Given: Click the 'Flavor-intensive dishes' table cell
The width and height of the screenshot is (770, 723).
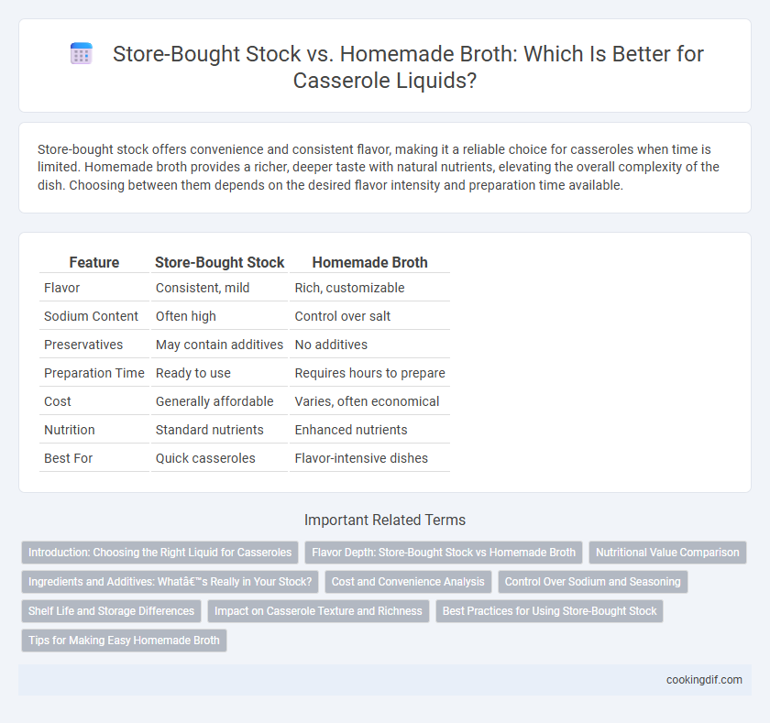Looking at the screenshot, I should pyautogui.click(x=361, y=458).
